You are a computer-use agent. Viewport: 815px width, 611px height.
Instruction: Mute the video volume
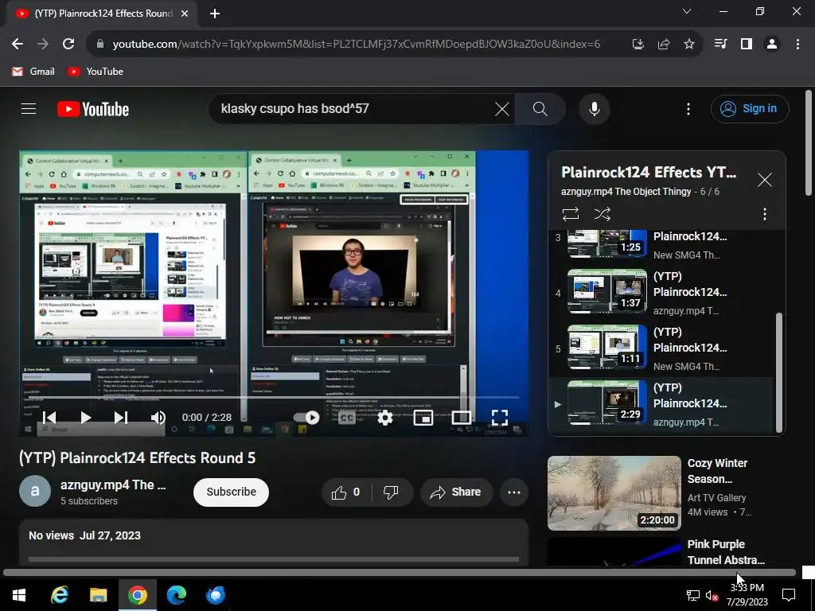click(158, 417)
